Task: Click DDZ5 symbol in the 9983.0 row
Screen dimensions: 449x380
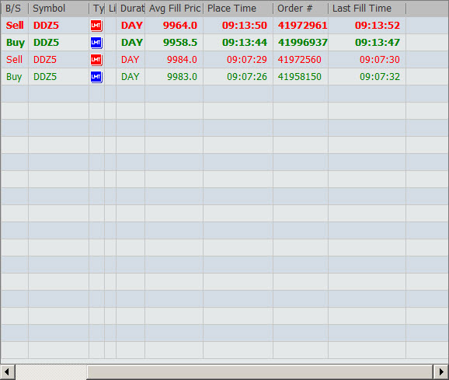Action: tap(45, 77)
